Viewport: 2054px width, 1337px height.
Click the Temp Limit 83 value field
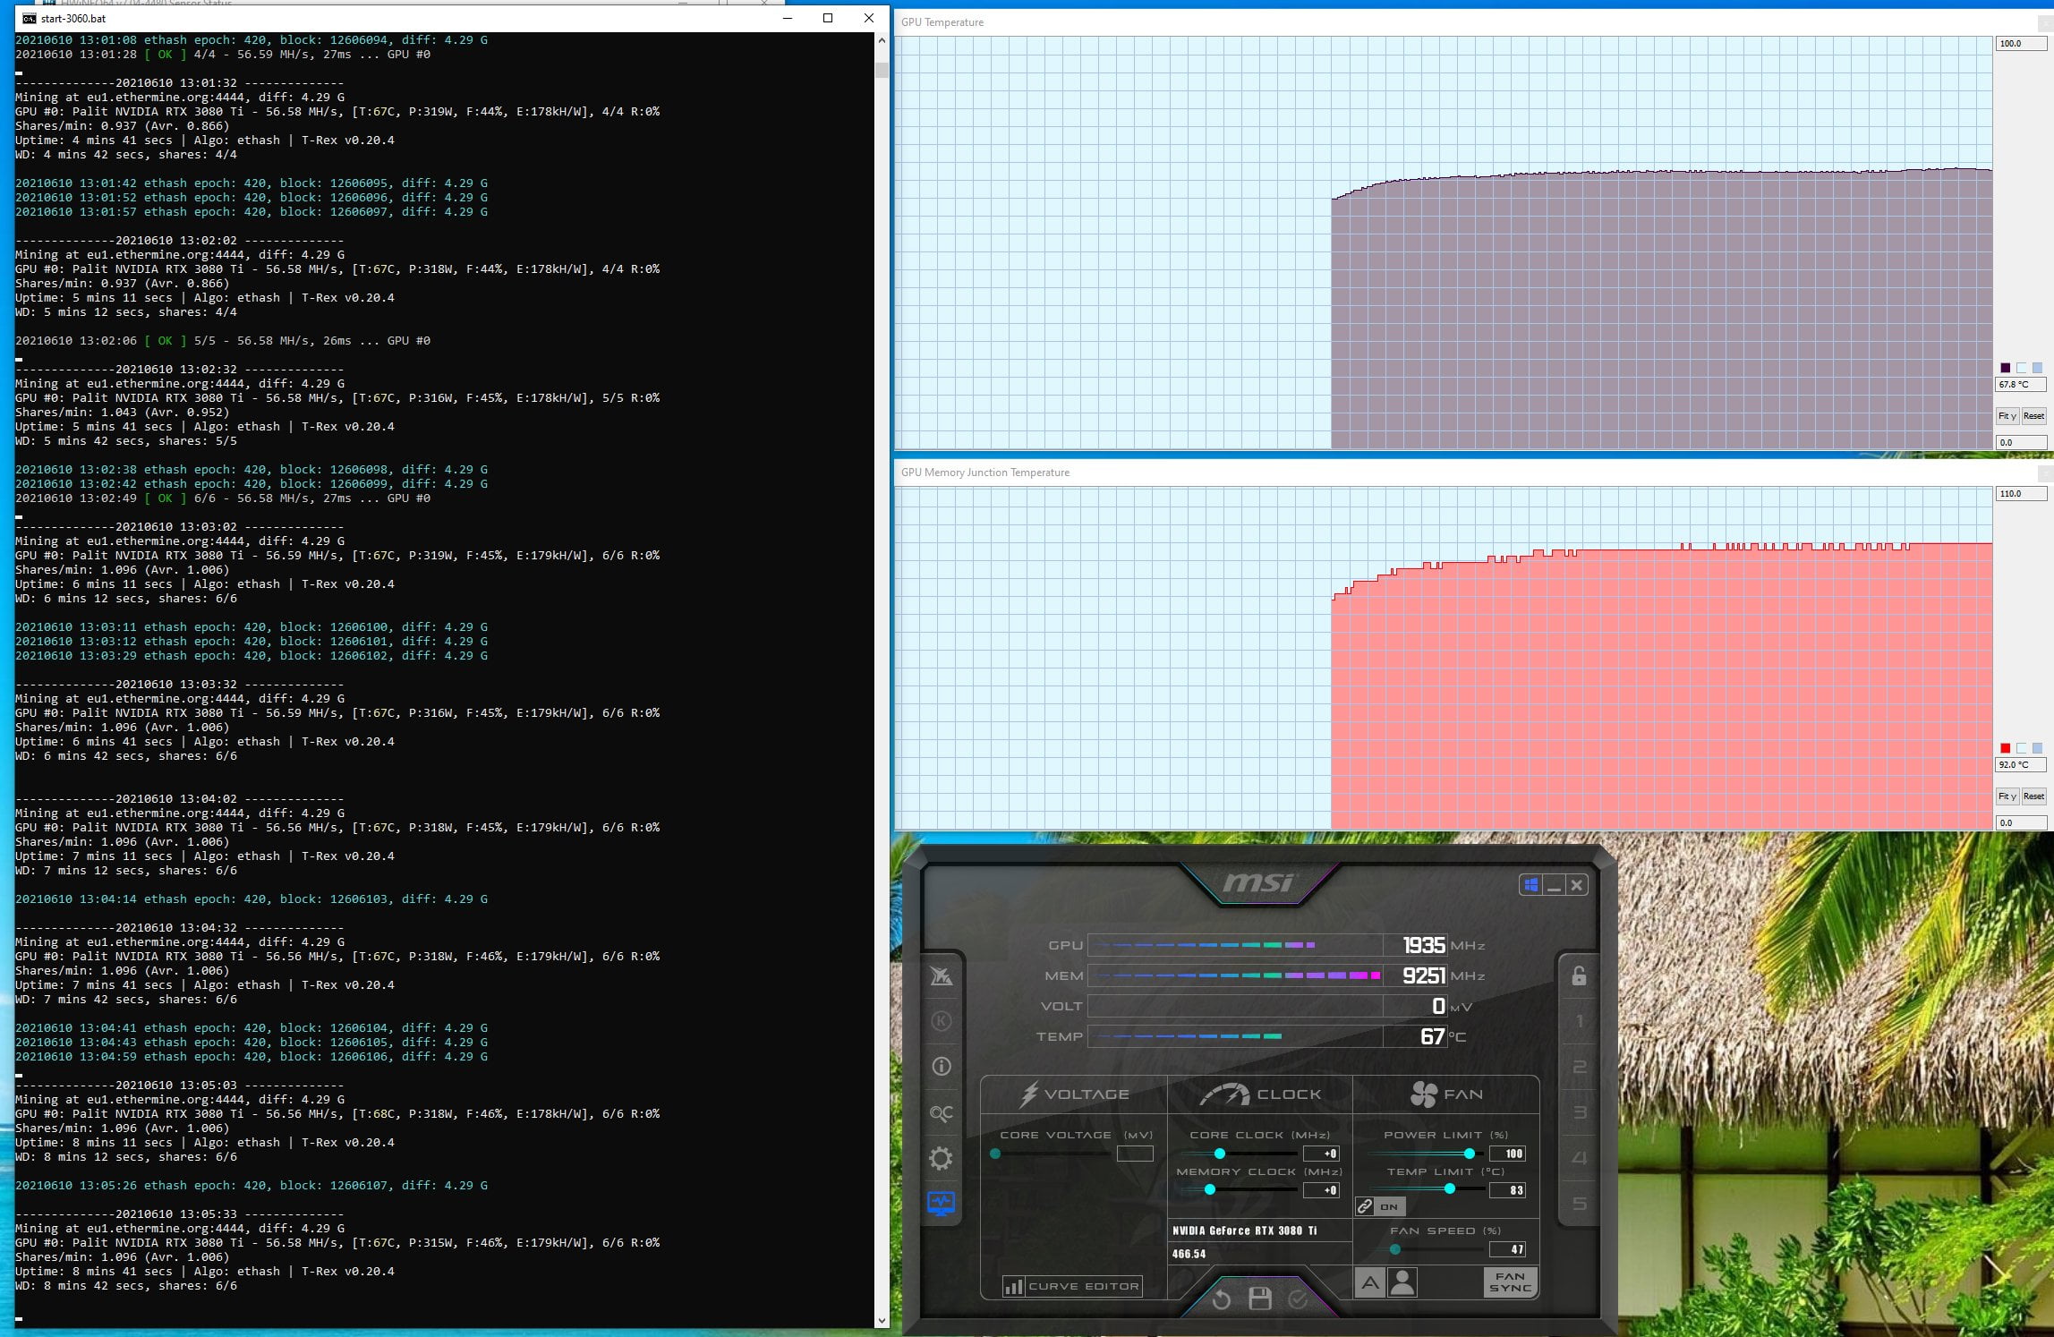pos(1507,1190)
